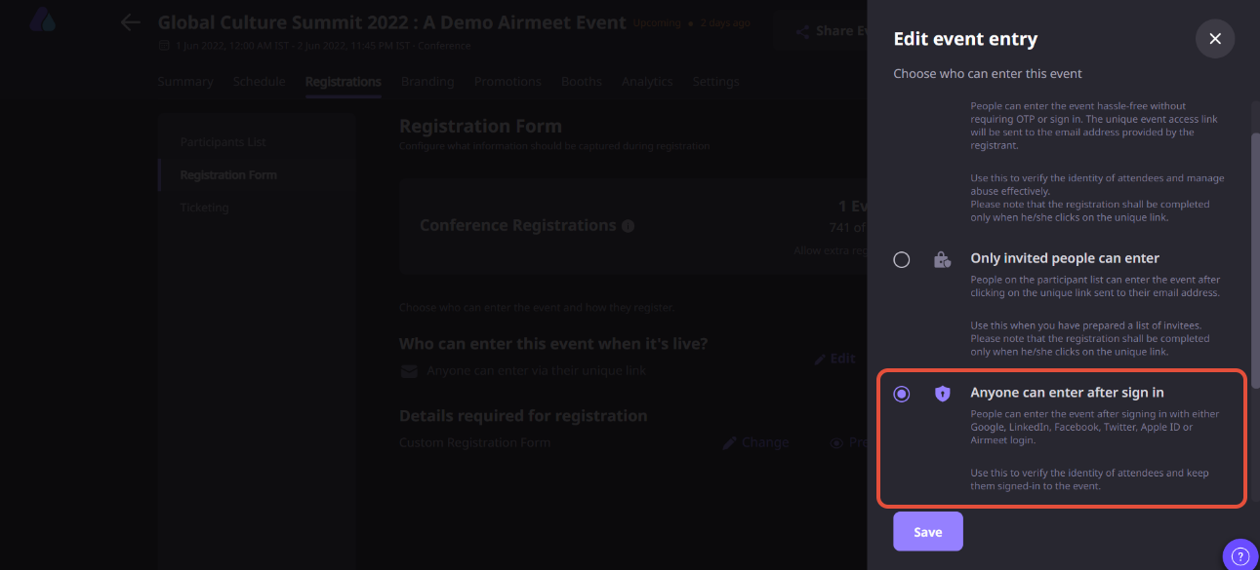
Task: Click the event title "Global Culture Summit 2022"
Action: pyautogui.click(x=391, y=21)
